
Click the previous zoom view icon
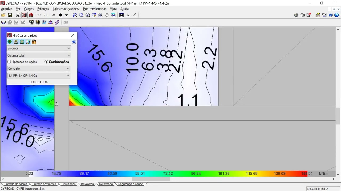[x=75, y=15]
